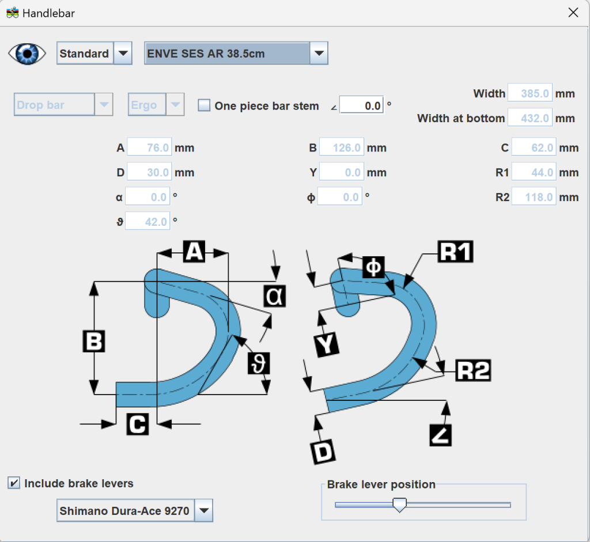Select the Y dimension field
590x542 pixels.
tap(342, 172)
